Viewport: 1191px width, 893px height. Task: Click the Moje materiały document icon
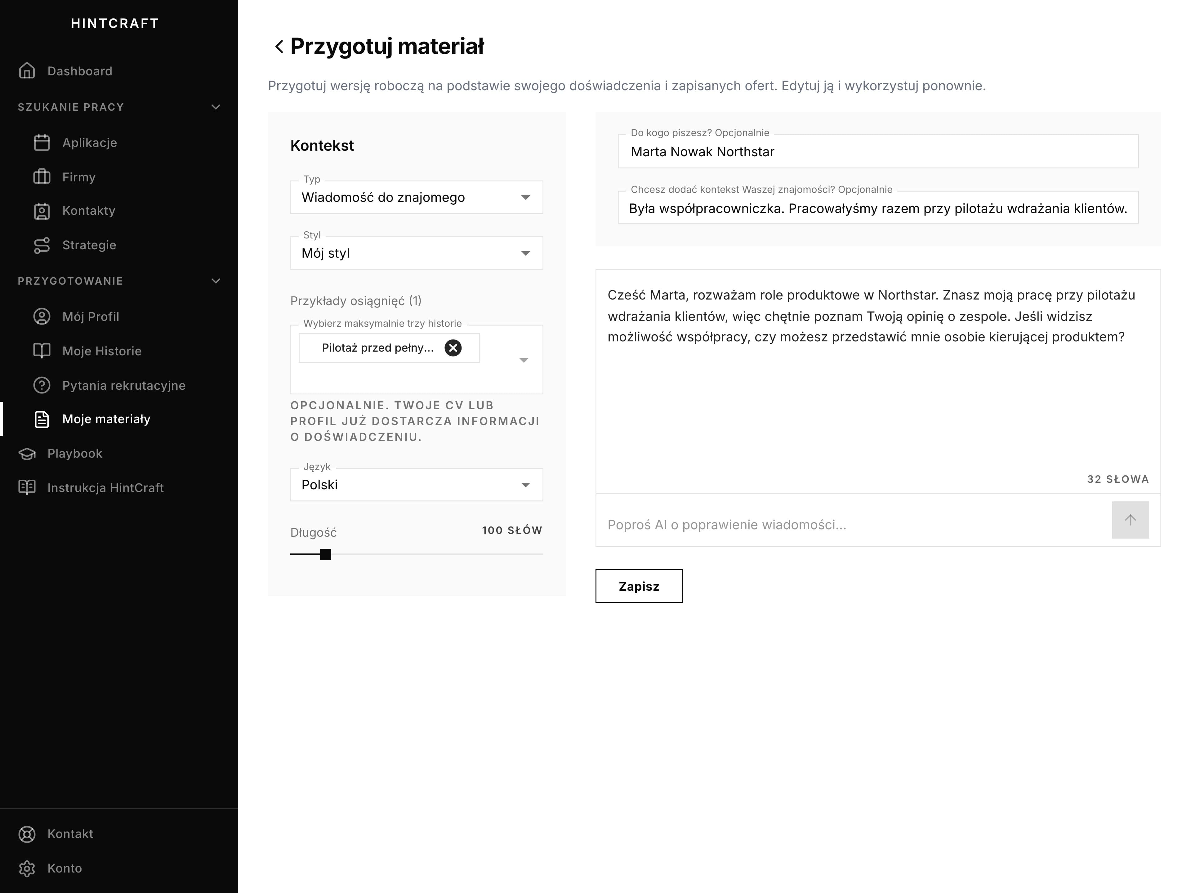click(x=42, y=419)
